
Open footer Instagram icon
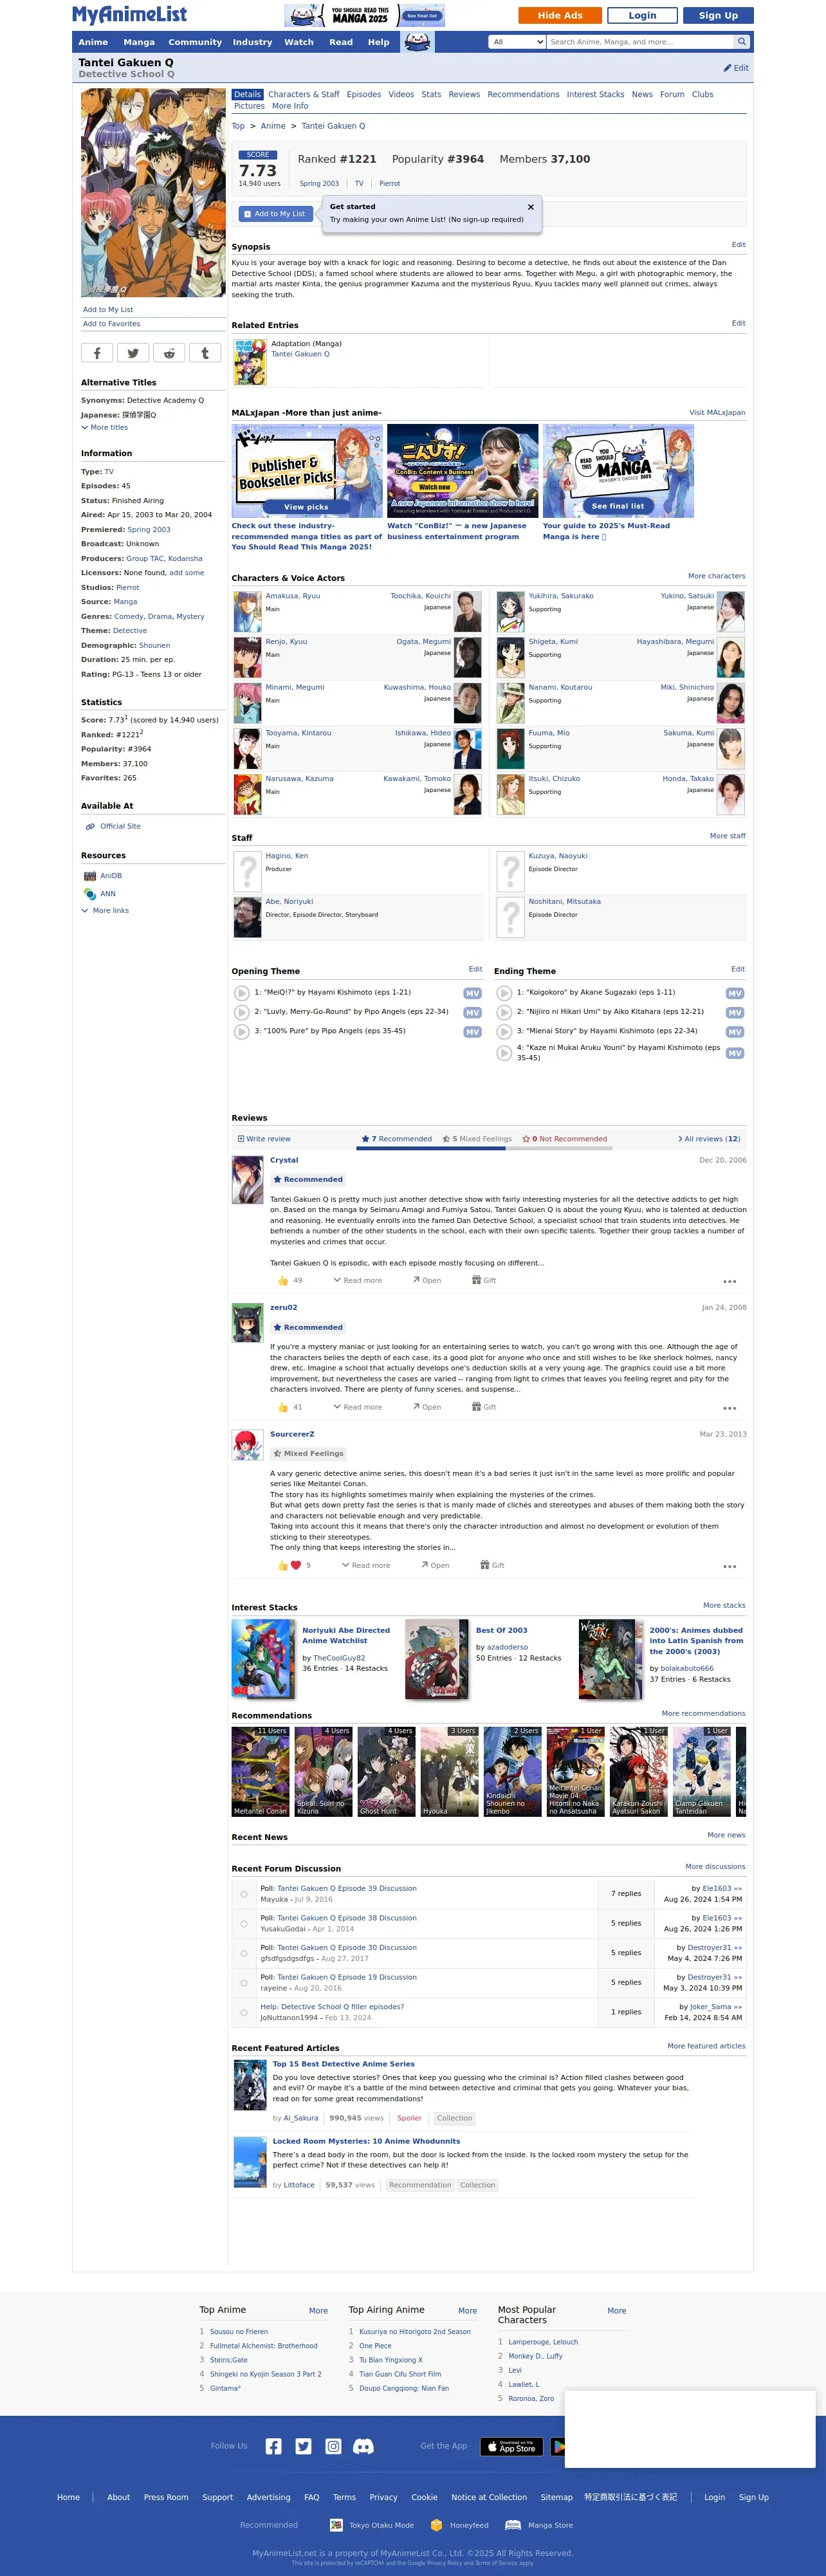(x=333, y=2446)
